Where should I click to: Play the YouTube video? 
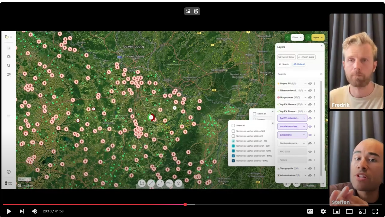(9, 211)
